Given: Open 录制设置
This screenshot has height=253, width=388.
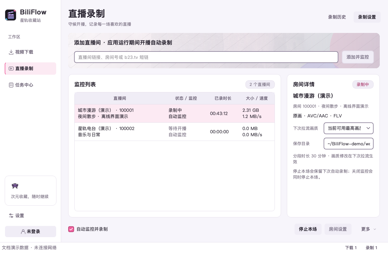Looking at the screenshot, I should tap(367, 17).
